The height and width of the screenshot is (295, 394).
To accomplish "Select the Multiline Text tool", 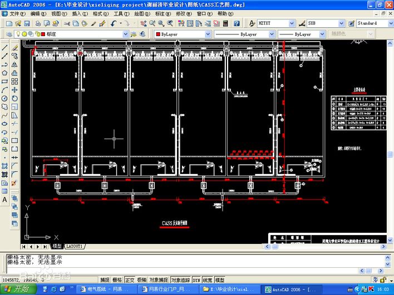I will click(4, 199).
